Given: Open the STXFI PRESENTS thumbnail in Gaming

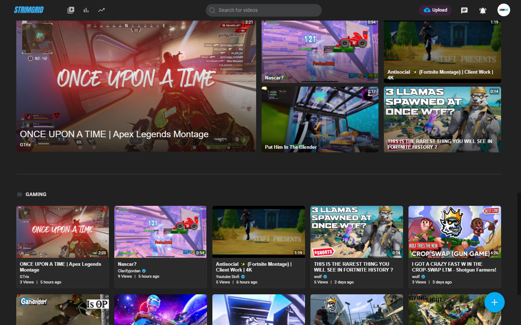Looking at the screenshot, I should [259, 232].
